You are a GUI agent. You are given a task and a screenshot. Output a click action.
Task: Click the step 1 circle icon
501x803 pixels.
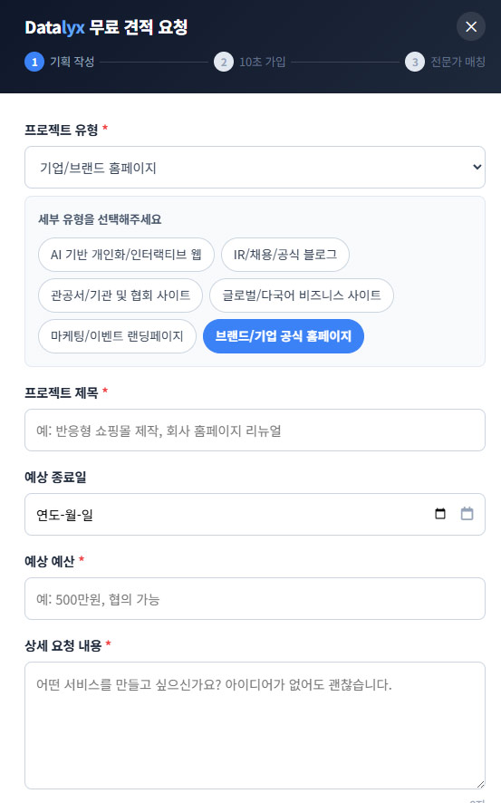(x=34, y=62)
